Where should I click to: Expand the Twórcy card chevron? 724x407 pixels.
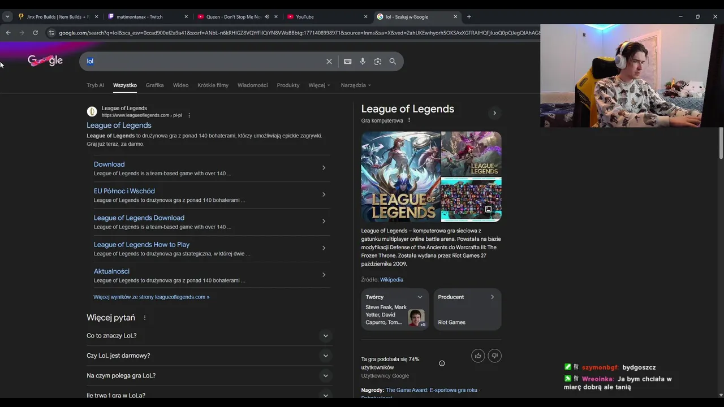pos(420,297)
